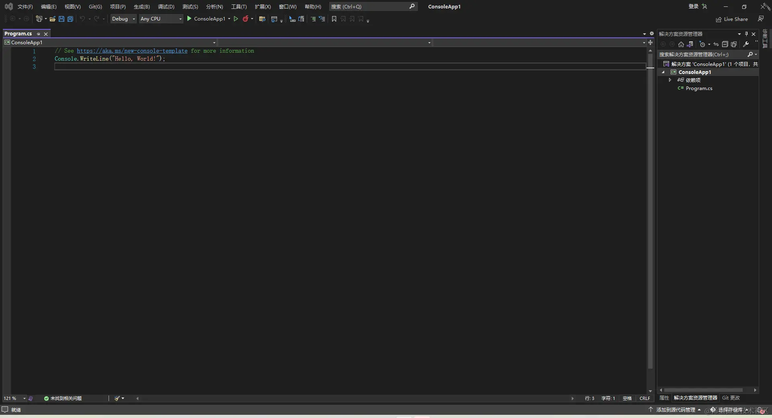772x418 pixels.
Task: Expand the 依赖项 dependencies node
Action: tap(670, 80)
